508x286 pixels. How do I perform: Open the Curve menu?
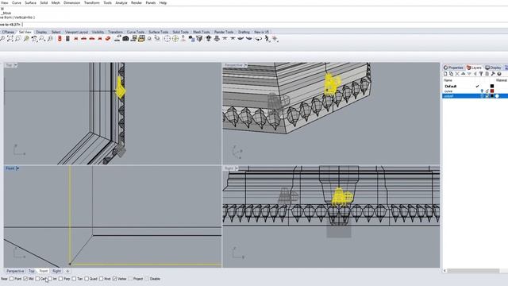coord(16,2)
